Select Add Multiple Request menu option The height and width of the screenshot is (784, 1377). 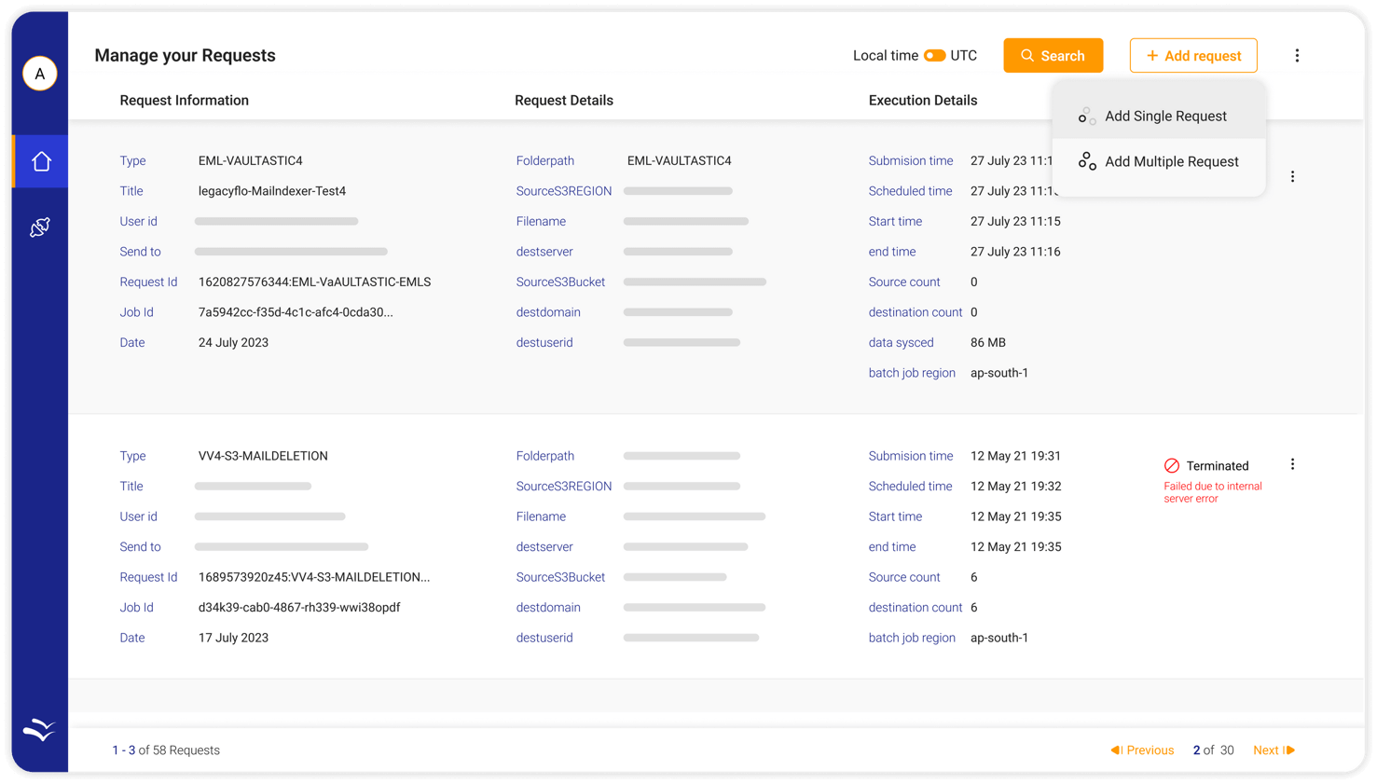click(x=1171, y=161)
